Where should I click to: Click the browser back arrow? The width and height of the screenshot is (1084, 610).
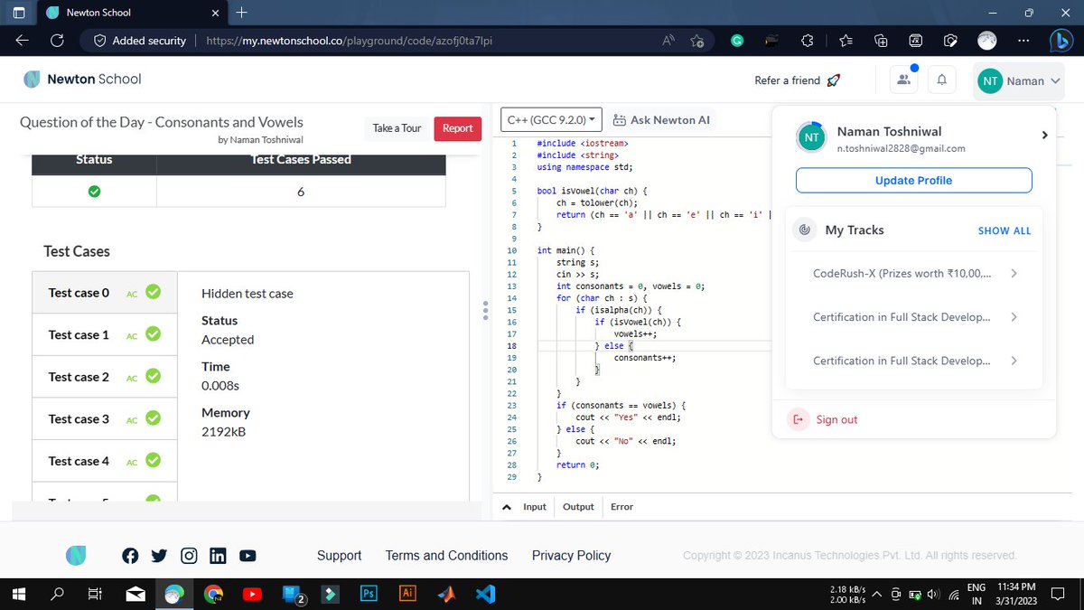point(22,41)
